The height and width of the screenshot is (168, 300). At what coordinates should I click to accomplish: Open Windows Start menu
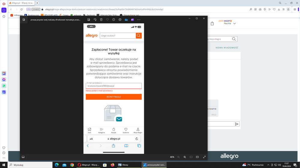pyautogui.click(x=4, y=165)
